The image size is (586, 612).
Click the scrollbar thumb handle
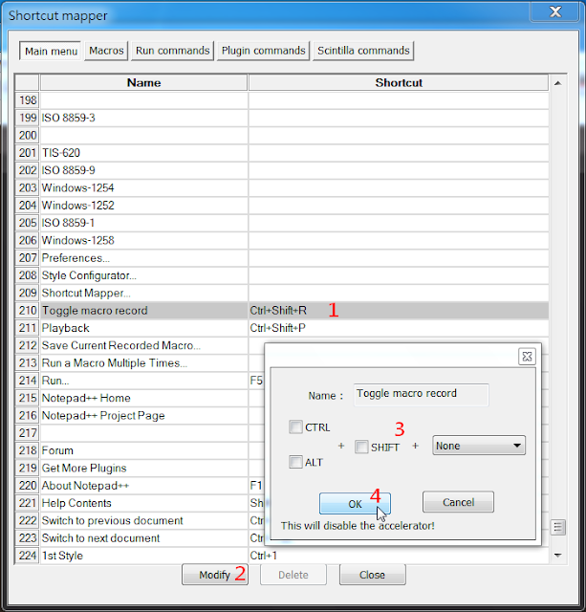tap(558, 528)
